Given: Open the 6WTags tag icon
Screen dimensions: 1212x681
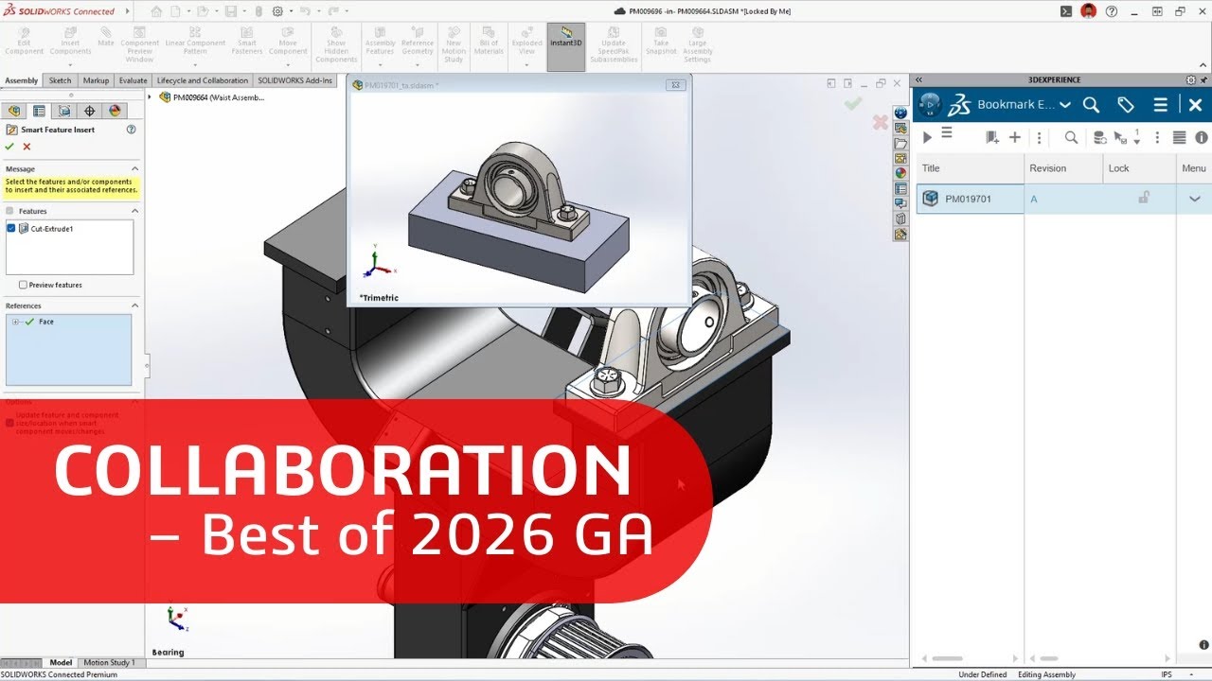Looking at the screenshot, I should click(1126, 105).
